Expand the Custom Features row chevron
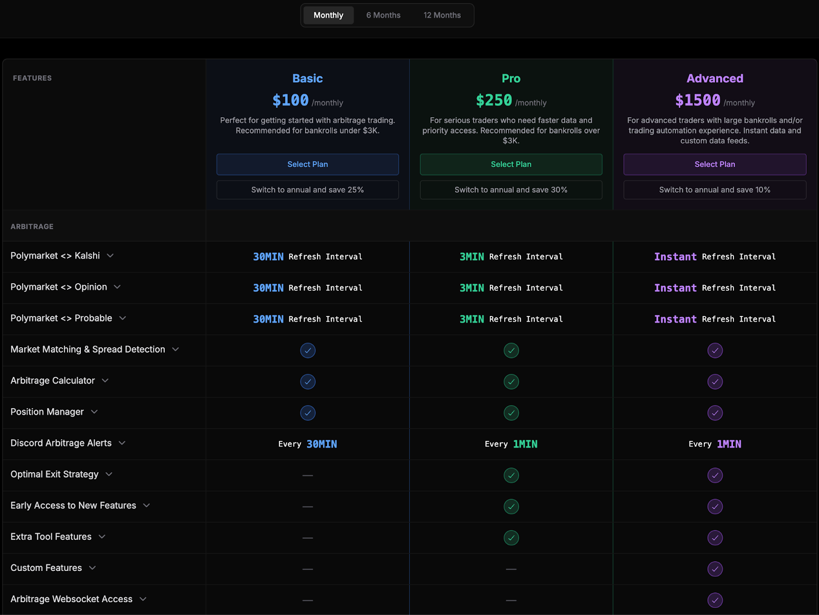The height and width of the screenshot is (615, 819). tap(92, 568)
